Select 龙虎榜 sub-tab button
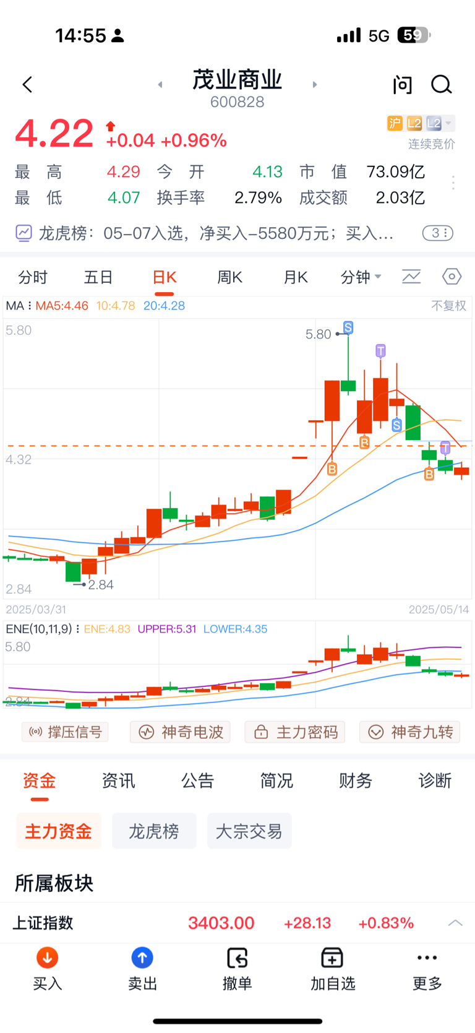Viewport: 475px width, 1033px height. coord(154,831)
